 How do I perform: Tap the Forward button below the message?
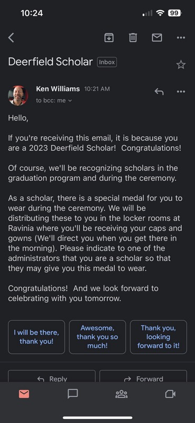click(143, 376)
